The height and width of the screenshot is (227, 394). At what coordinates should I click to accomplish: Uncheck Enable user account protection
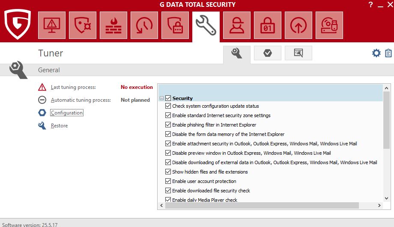click(x=168, y=181)
